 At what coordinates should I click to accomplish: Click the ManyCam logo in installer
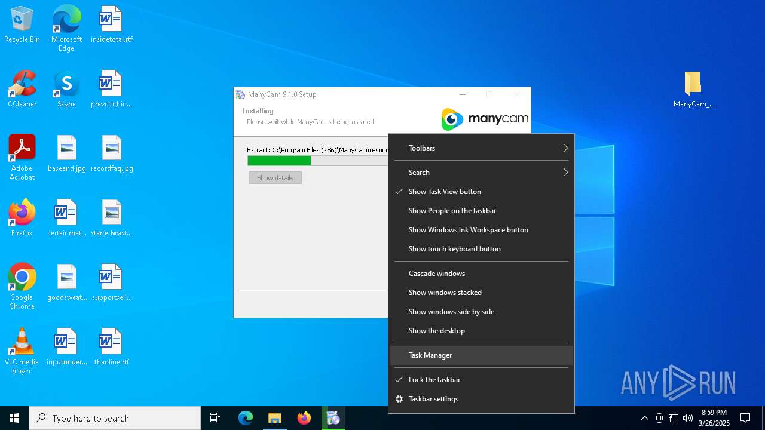pos(485,119)
